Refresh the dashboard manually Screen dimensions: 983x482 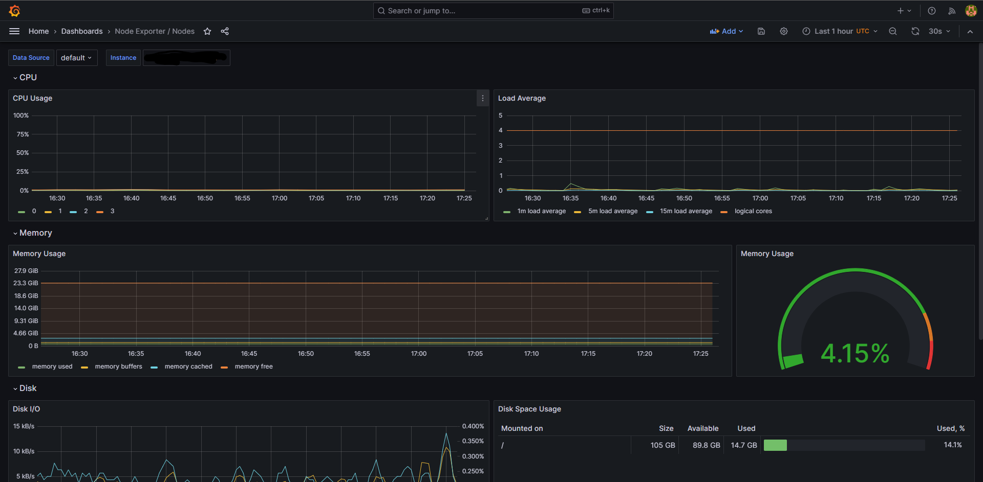point(915,31)
